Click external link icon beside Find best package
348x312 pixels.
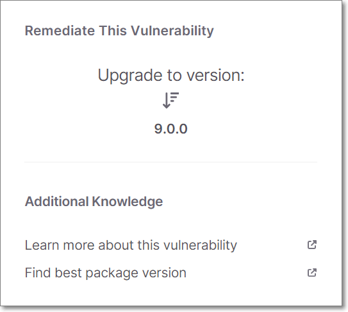tap(312, 272)
